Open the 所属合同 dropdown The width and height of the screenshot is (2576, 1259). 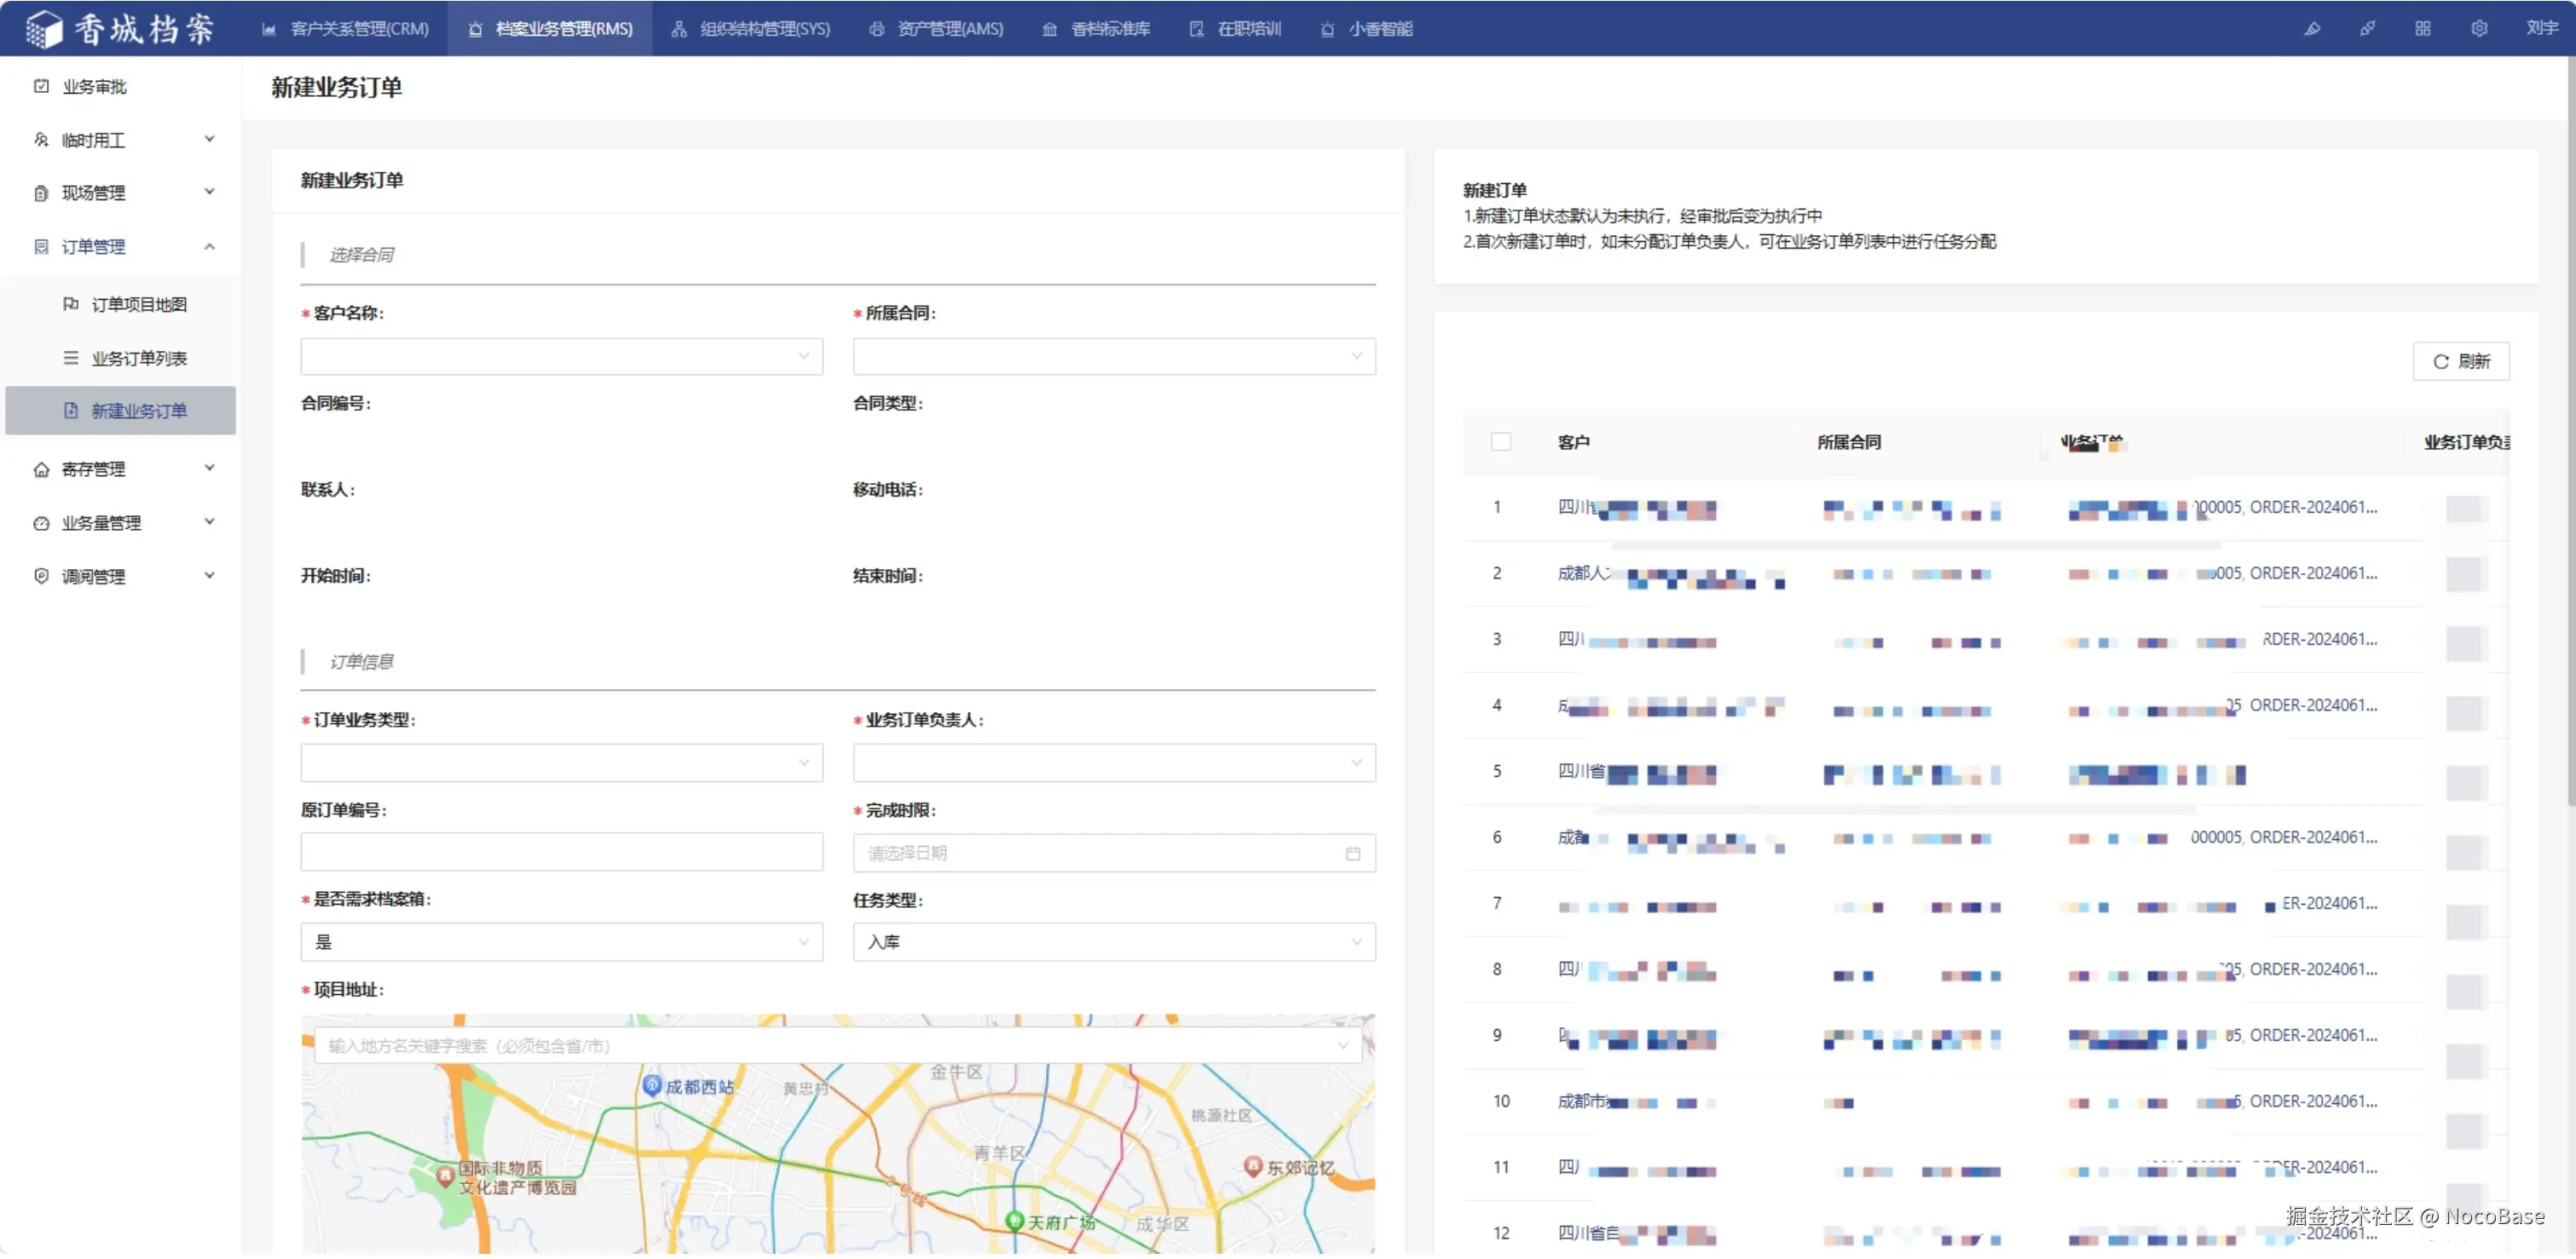tap(1113, 358)
